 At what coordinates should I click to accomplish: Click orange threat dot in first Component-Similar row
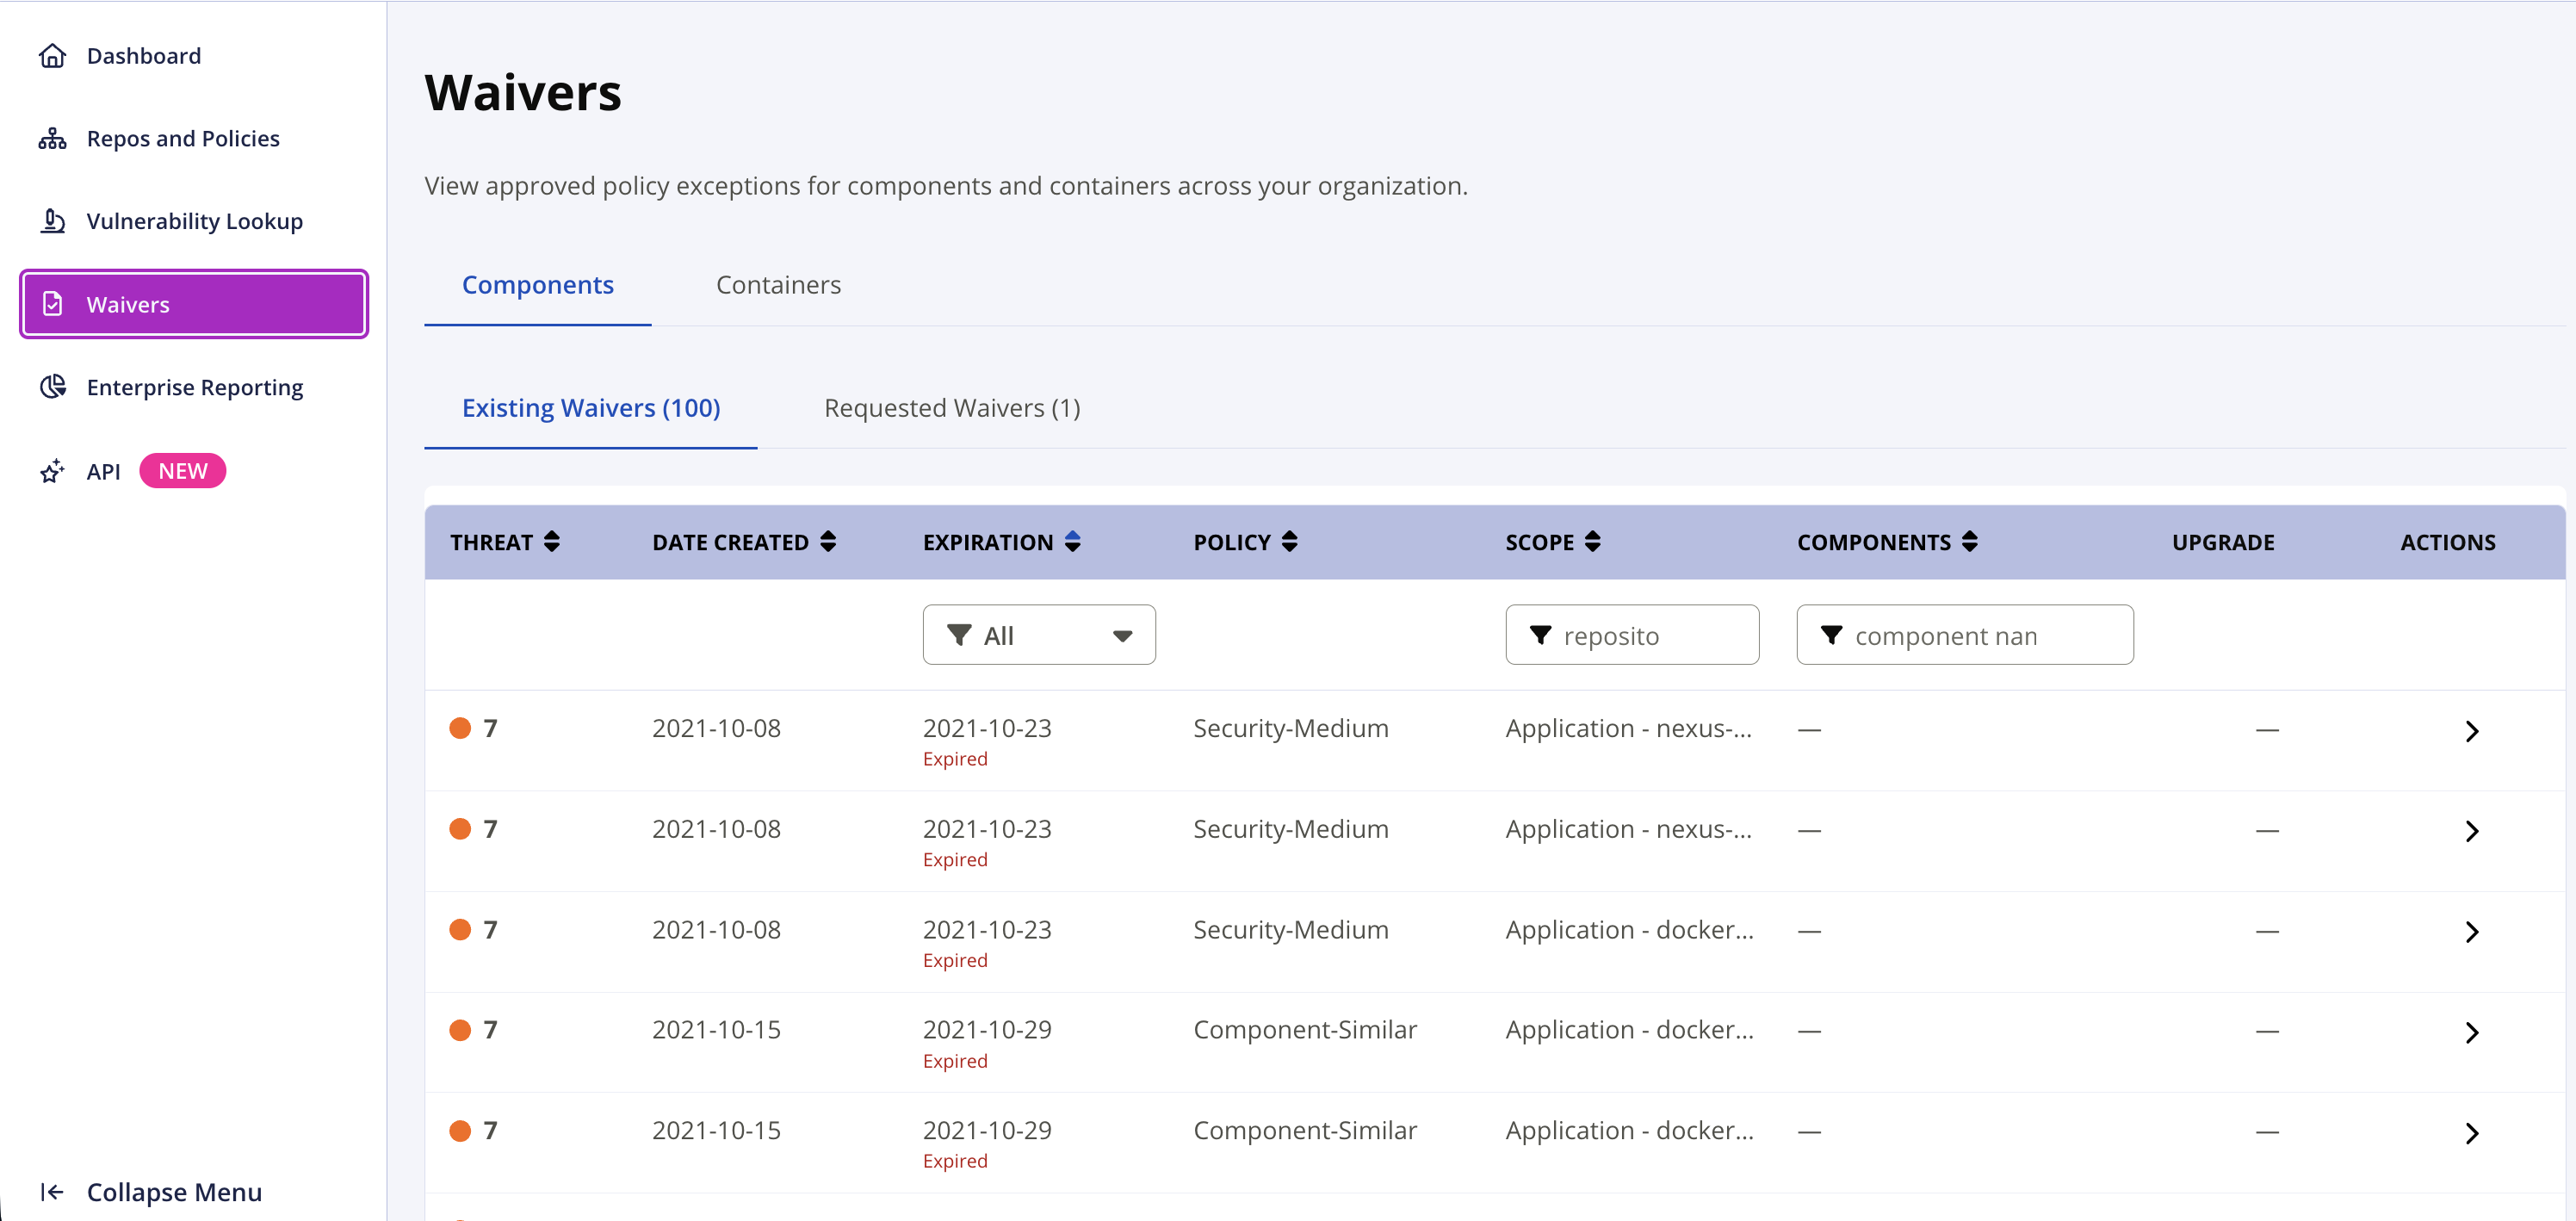click(460, 1030)
